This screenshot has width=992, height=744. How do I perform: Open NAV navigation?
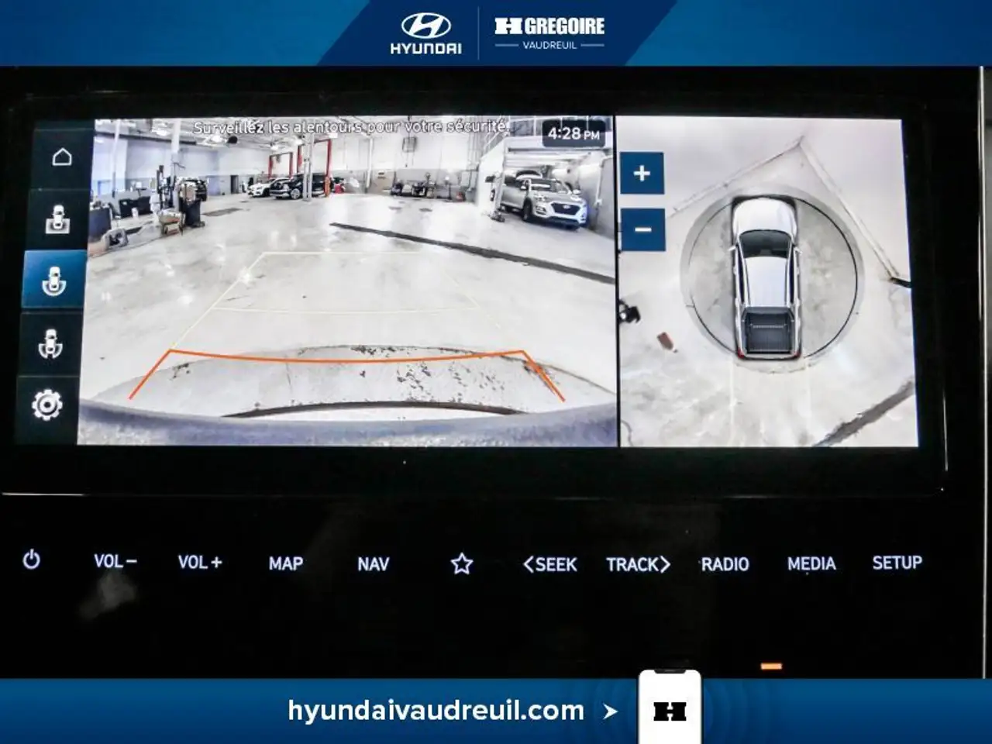point(373,564)
